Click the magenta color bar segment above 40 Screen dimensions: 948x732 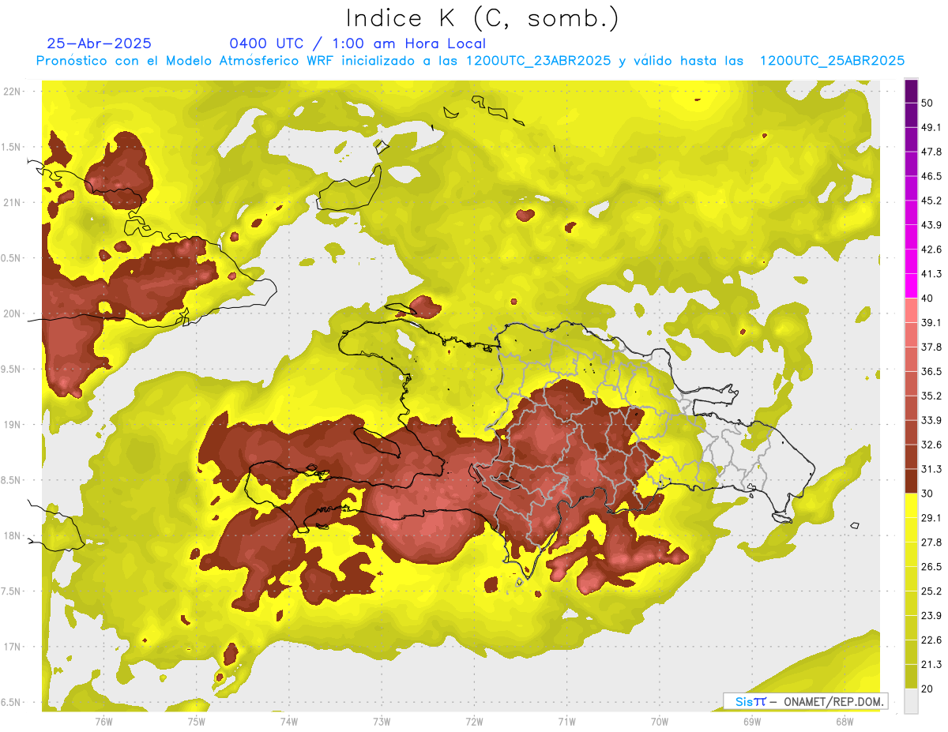click(911, 286)
